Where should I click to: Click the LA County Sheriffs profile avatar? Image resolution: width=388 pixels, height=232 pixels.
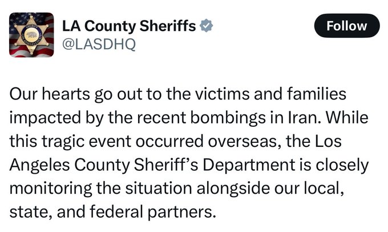33,35
